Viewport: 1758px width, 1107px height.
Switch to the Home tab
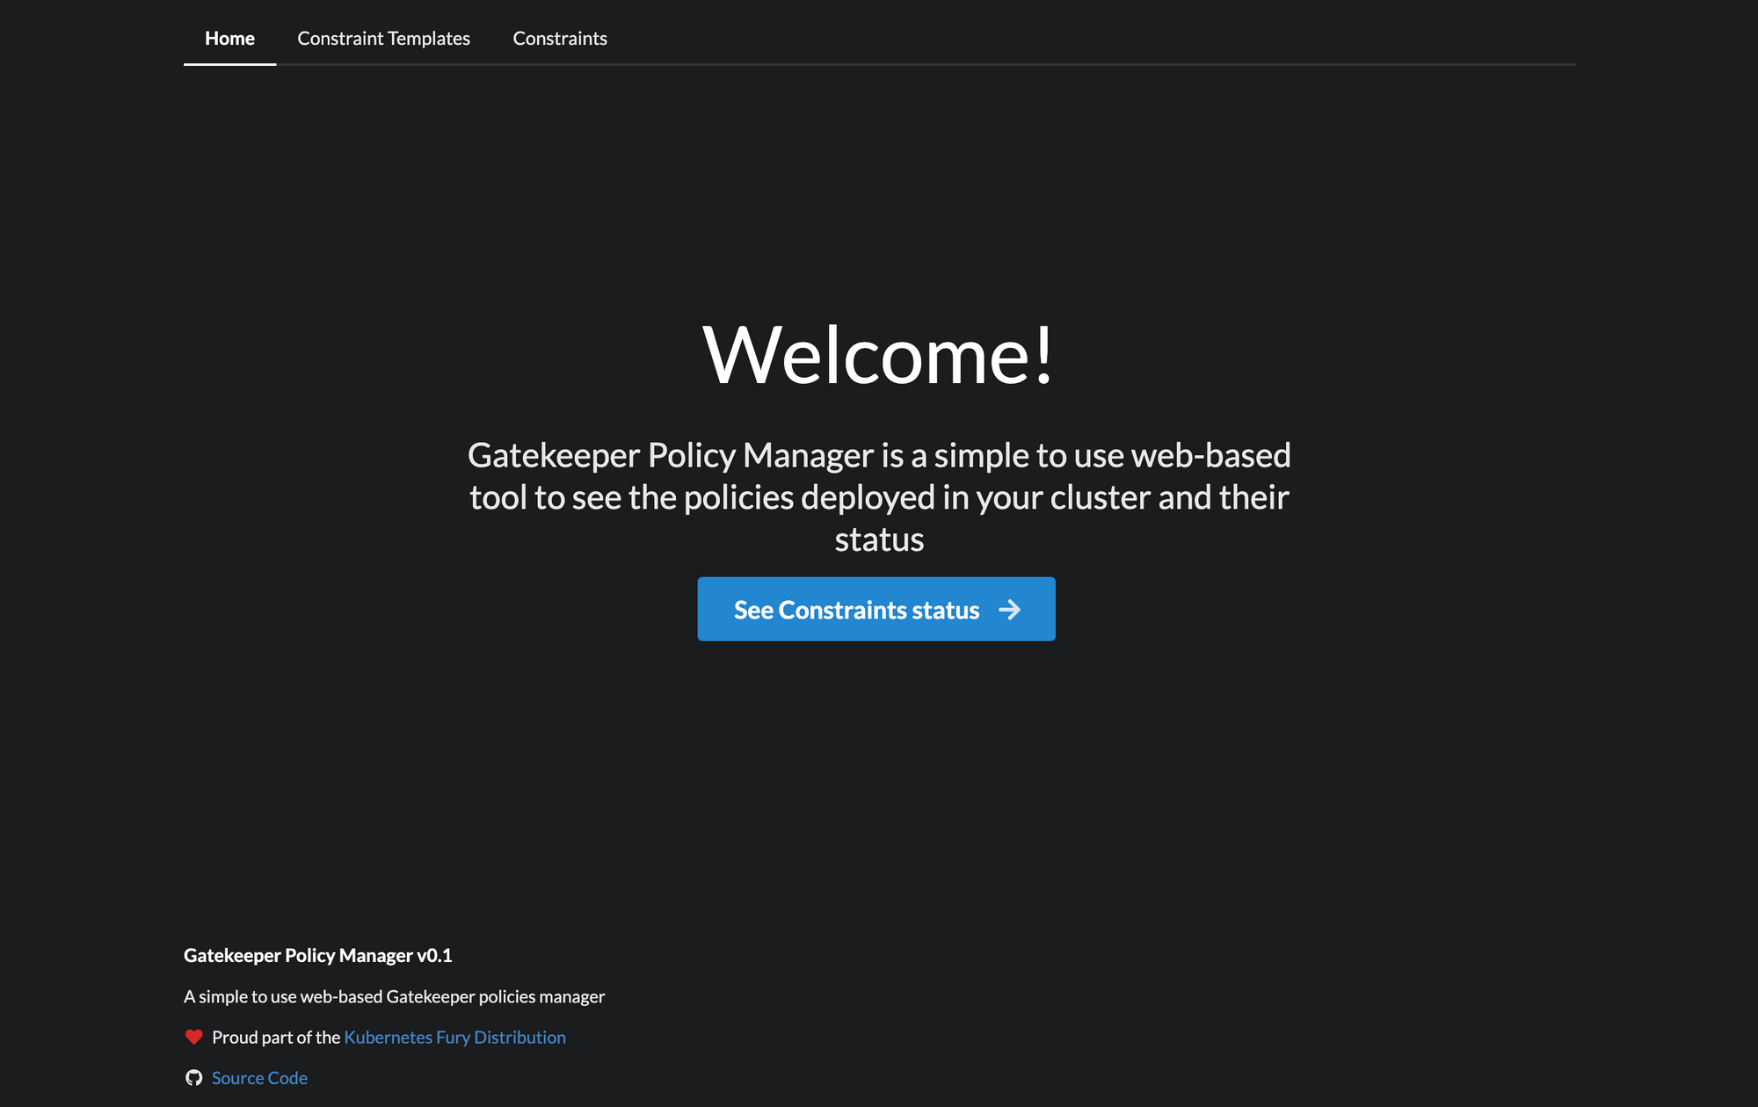[x=229, y=39]
